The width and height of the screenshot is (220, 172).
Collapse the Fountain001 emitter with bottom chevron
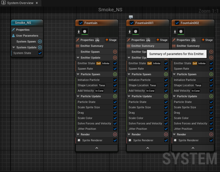[x=148, y=148]
